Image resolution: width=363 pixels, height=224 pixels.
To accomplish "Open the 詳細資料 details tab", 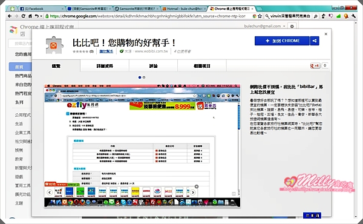I will (x=105, y=66).
